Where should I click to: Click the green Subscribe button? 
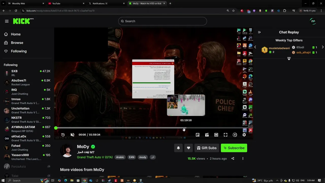point(234,148)
